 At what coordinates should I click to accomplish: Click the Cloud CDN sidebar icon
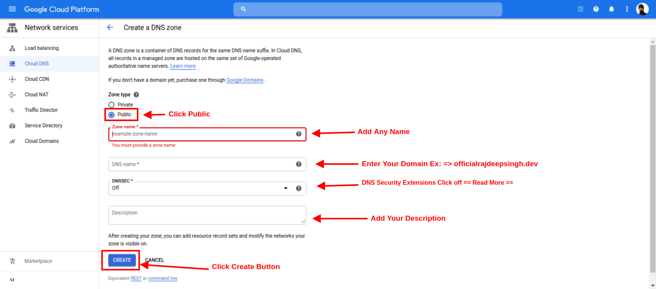[12, 79]
